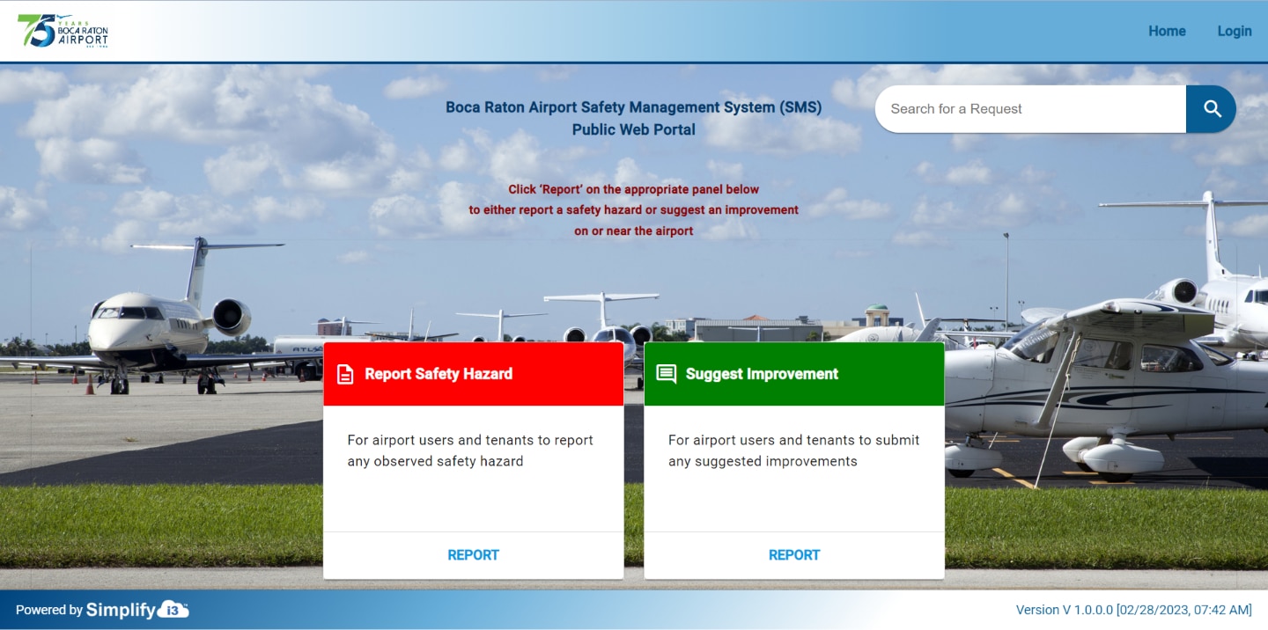This screenshot has height=630, width=1268.
Task: Click the Powered by label in the footer
Action: coord(49,610)
